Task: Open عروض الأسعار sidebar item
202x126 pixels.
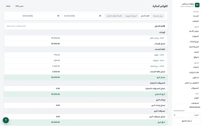Action: pyautogui.click(x=194, y=31)
